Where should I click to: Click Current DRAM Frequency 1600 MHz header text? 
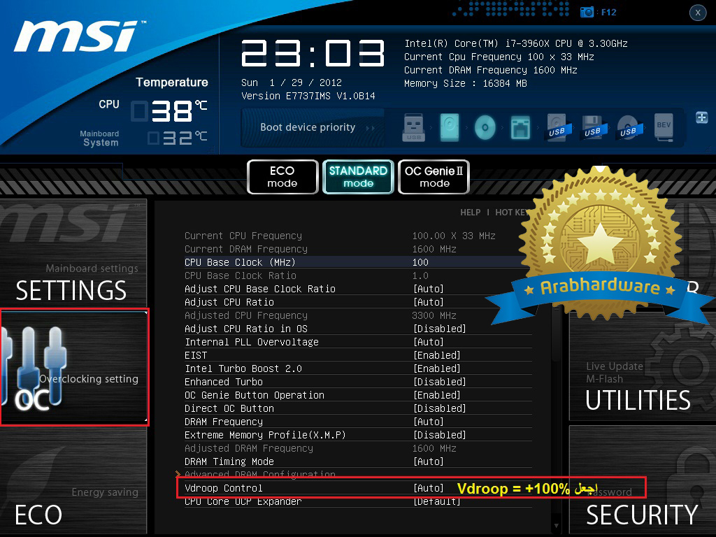[x=491, y=70]
